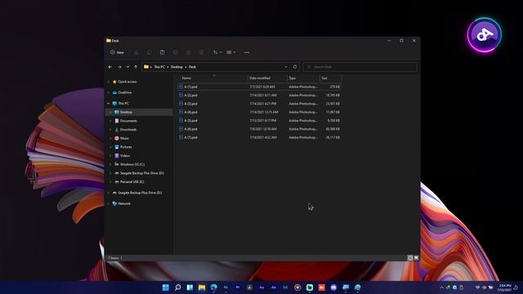
Task: Click the Up one level arrow
Action: click(136, 67)
